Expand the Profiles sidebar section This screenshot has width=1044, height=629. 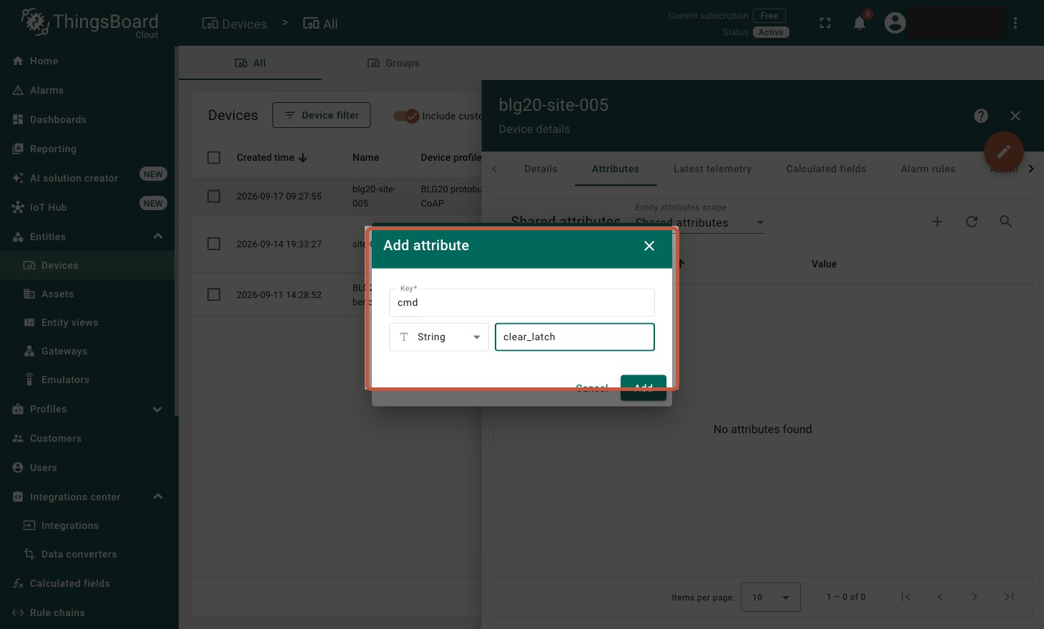coord(158,409)
